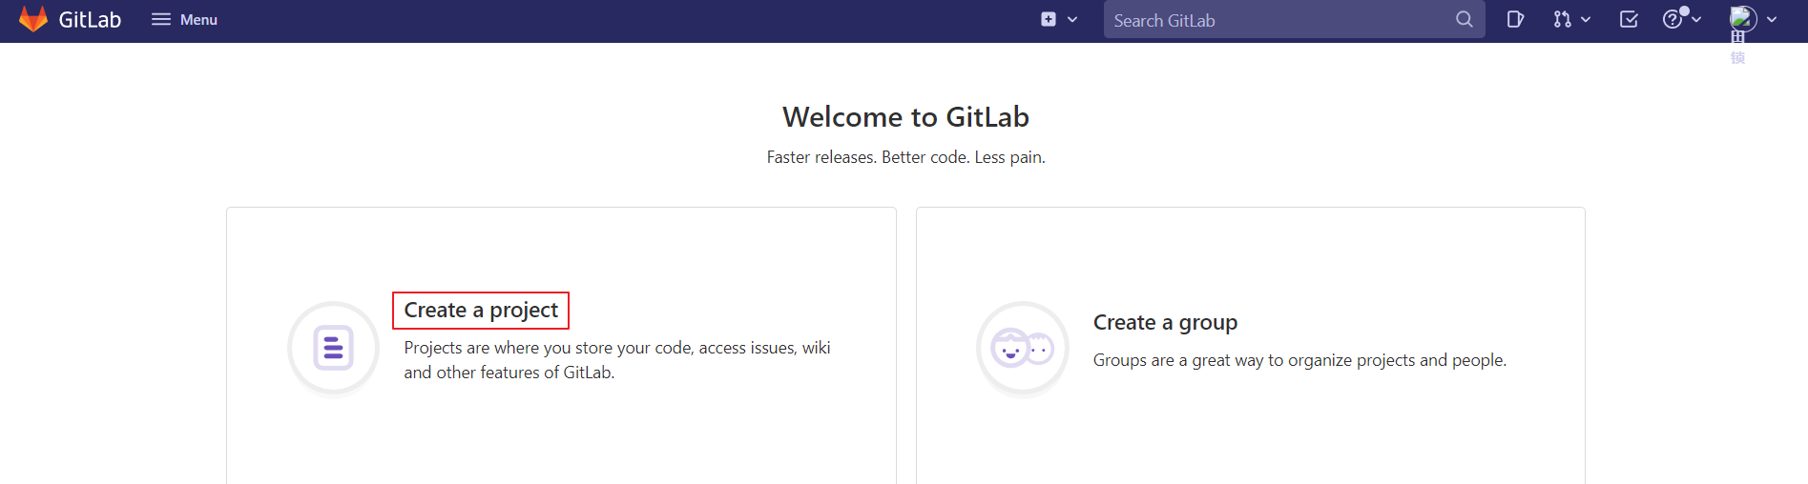
Task: Open the Merge requests icon
Action: pos(1562,19)
